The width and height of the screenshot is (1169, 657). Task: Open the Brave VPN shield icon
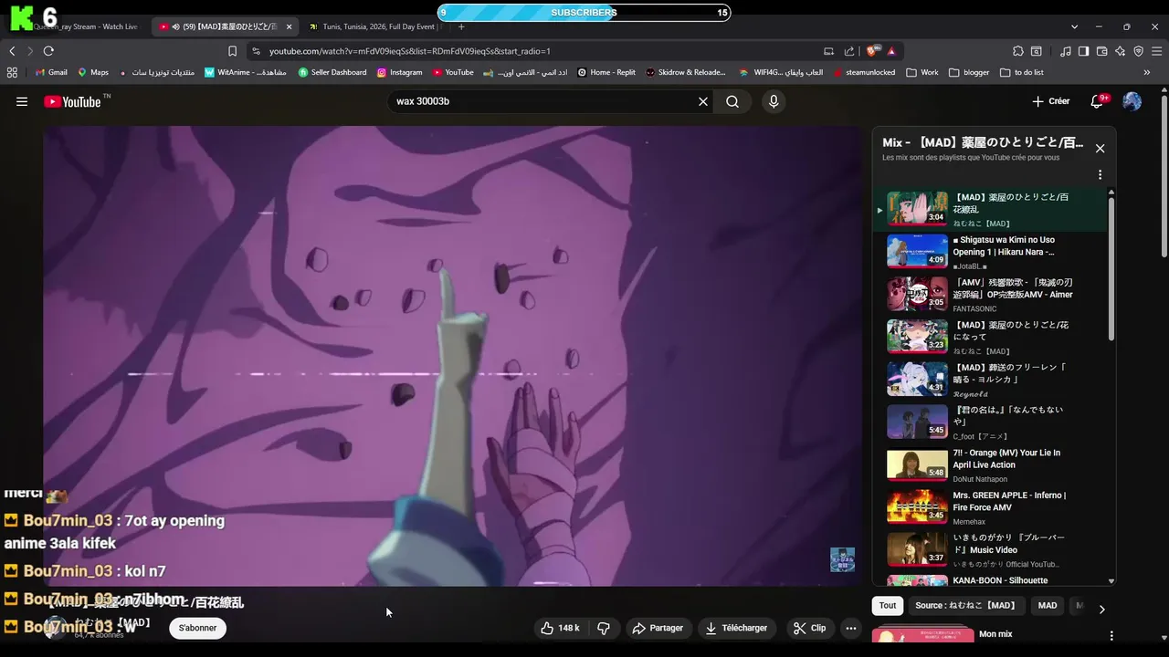click(1138, 51)
